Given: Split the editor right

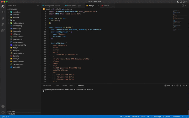Looking at the screenshot, I should [183, 6].
